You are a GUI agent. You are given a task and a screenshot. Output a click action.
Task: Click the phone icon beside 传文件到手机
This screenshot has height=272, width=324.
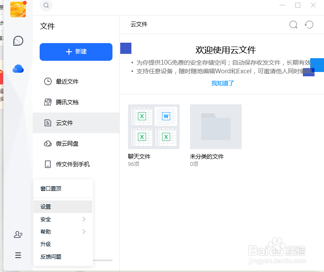tap(48, 164)
